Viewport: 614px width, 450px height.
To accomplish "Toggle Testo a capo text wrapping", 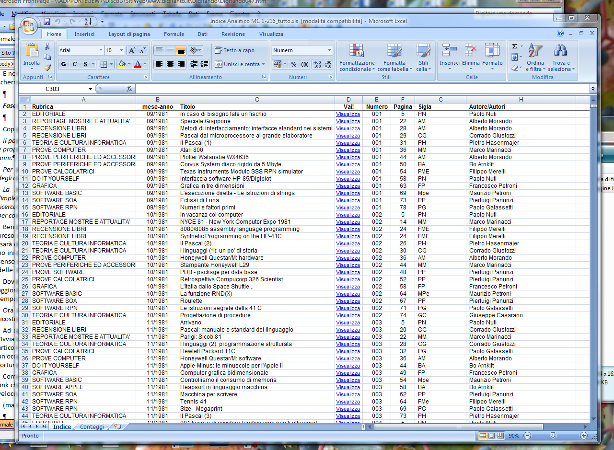I will (235, 50).
